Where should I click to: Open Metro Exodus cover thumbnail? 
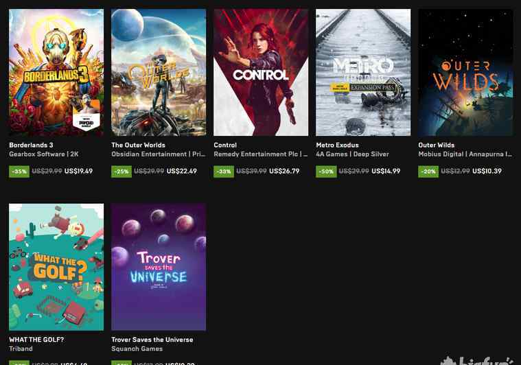point(363,73)
